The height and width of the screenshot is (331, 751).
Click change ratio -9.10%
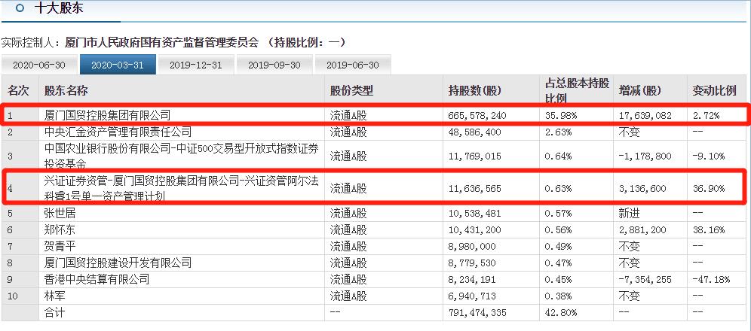pos(708,156)
